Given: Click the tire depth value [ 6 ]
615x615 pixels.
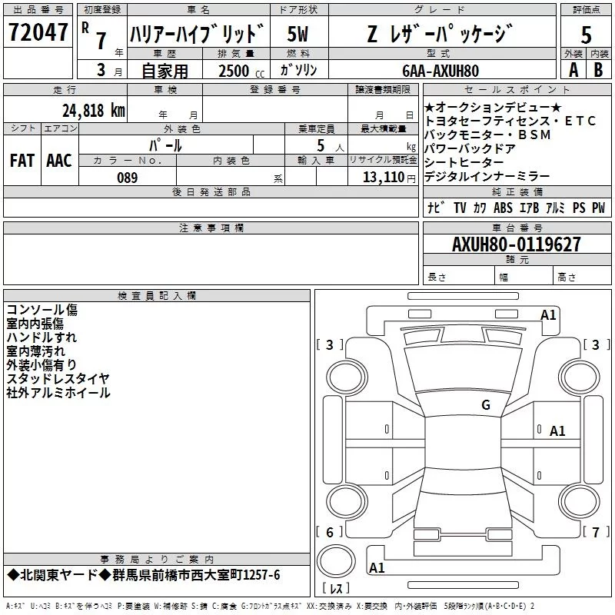Looking at the screenshot, I should [330, 532].
